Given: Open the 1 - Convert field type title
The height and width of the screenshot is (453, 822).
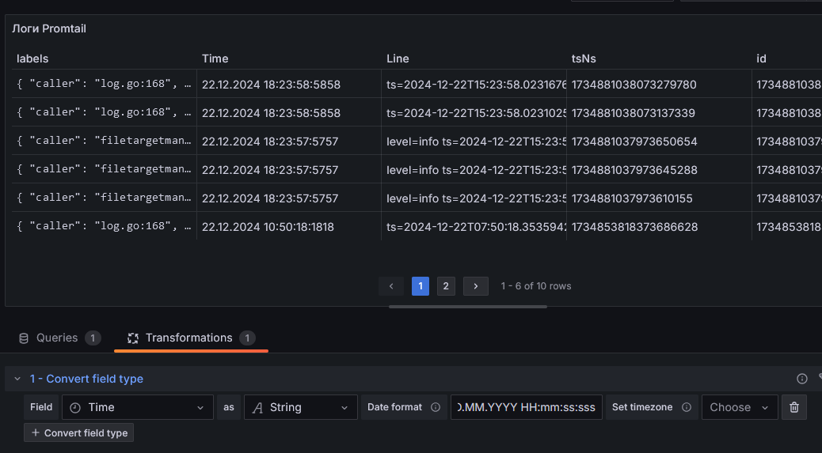Looking at the screenshot, I should pyautogui.click(x=86, y=379).
